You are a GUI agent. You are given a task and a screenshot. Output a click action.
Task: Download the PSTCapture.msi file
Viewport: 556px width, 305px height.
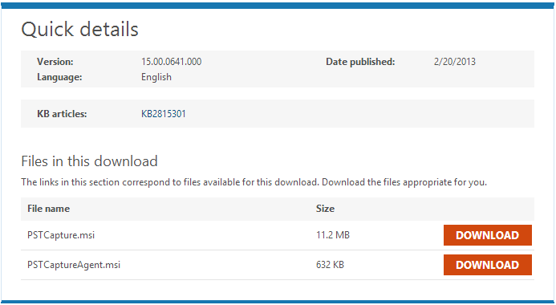488,235
